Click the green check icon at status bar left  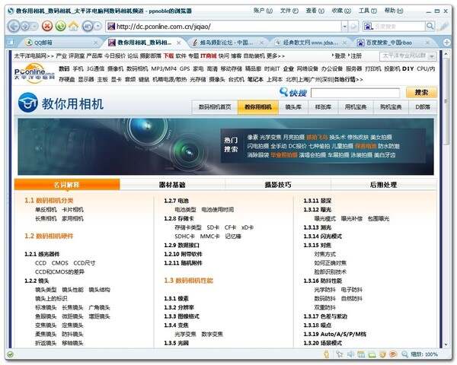coord(10,354)
